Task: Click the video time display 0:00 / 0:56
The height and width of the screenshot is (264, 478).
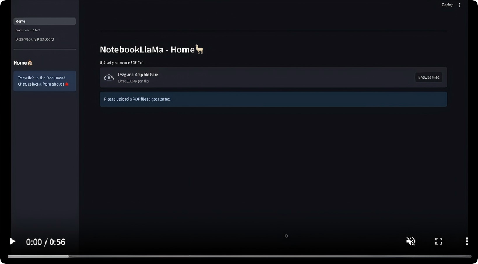Action: (x=45, y=242)
